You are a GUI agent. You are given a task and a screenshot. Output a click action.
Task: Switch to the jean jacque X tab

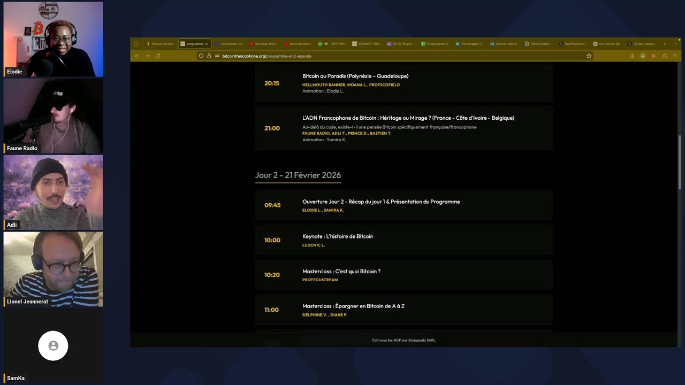click(641, 44)
